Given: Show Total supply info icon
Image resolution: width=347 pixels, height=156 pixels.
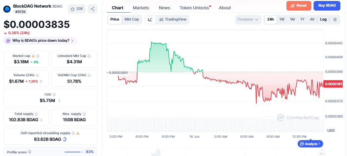Looking at the screenshot, I should coord(36,114).
